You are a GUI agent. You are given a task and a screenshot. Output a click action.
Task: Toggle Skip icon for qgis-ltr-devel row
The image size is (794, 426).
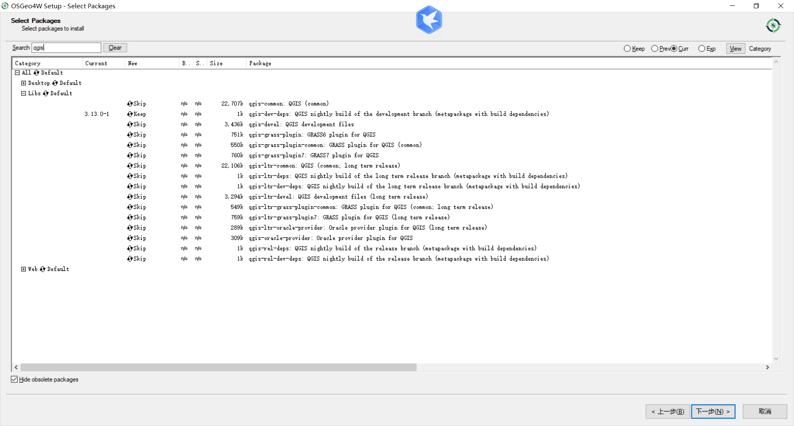point(130,197)
